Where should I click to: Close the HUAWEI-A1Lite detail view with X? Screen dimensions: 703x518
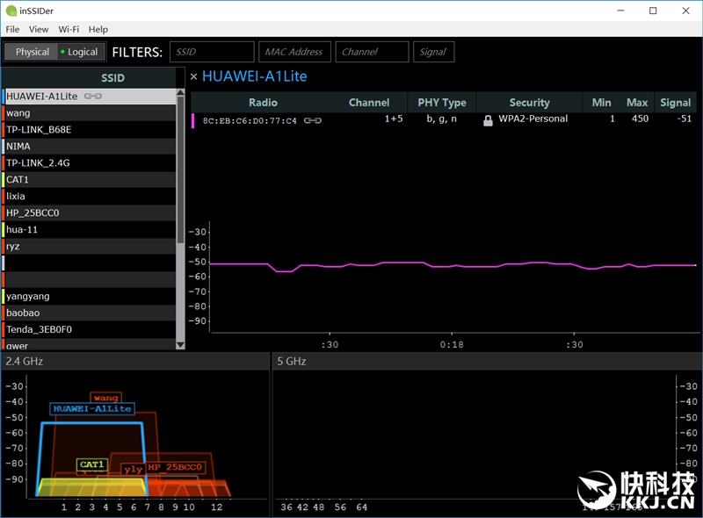tap(193, 76)
